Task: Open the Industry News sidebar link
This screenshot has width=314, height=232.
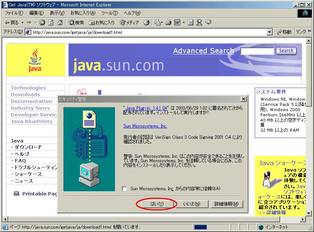Action: [x=30, y=108]
